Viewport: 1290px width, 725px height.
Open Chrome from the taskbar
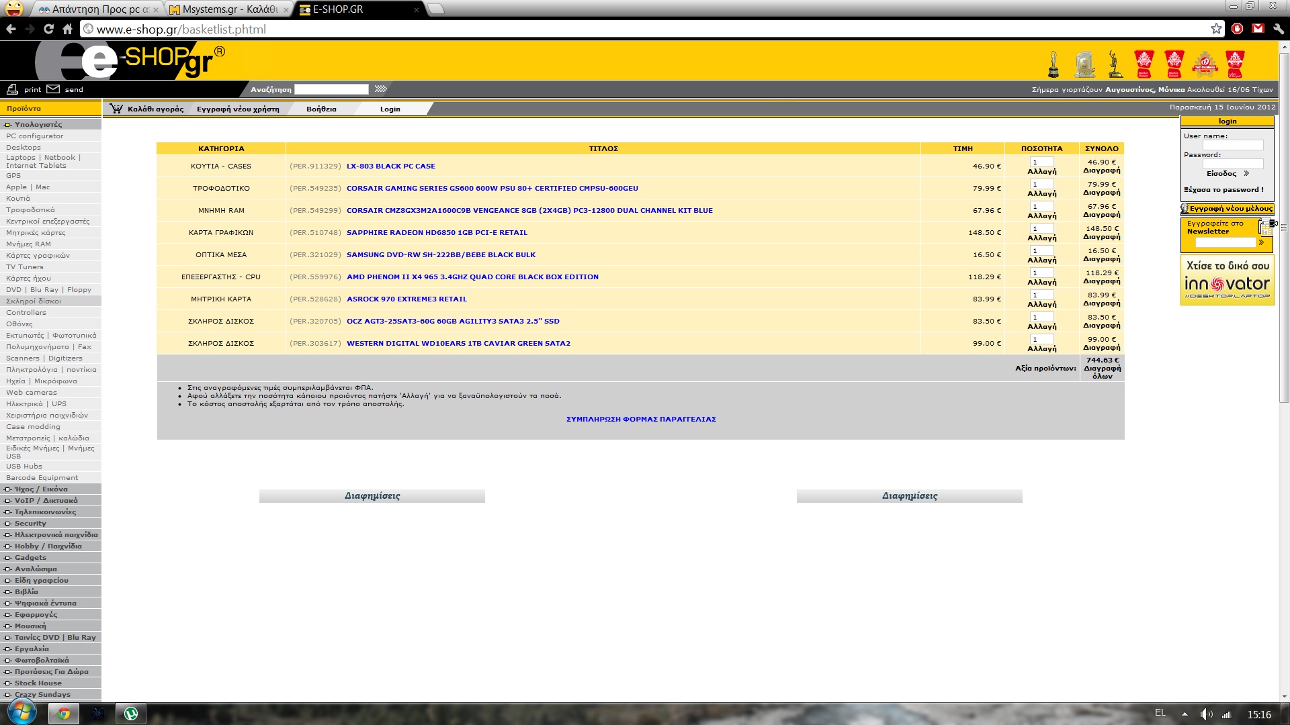64,714
